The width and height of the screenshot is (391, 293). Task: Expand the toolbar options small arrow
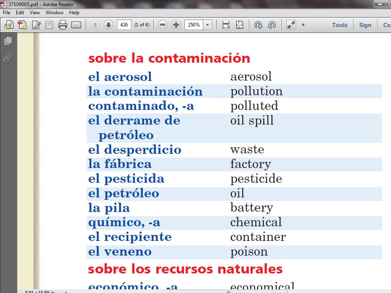[303, 25]
